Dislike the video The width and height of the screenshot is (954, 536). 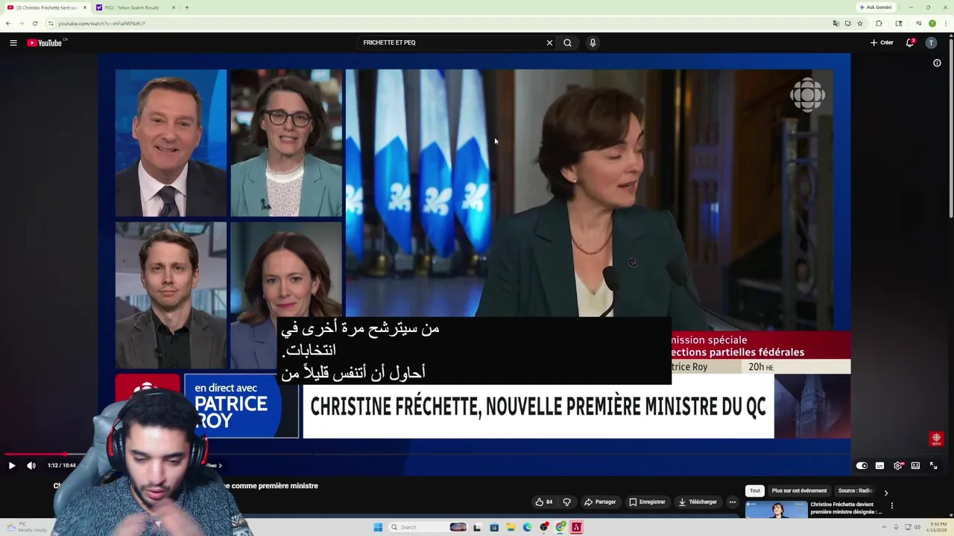[x=566, y=502]
